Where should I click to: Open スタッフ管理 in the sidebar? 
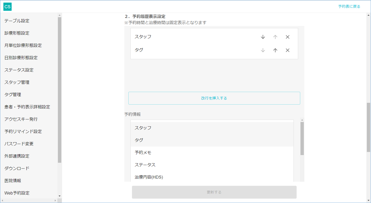click(17, 82)
